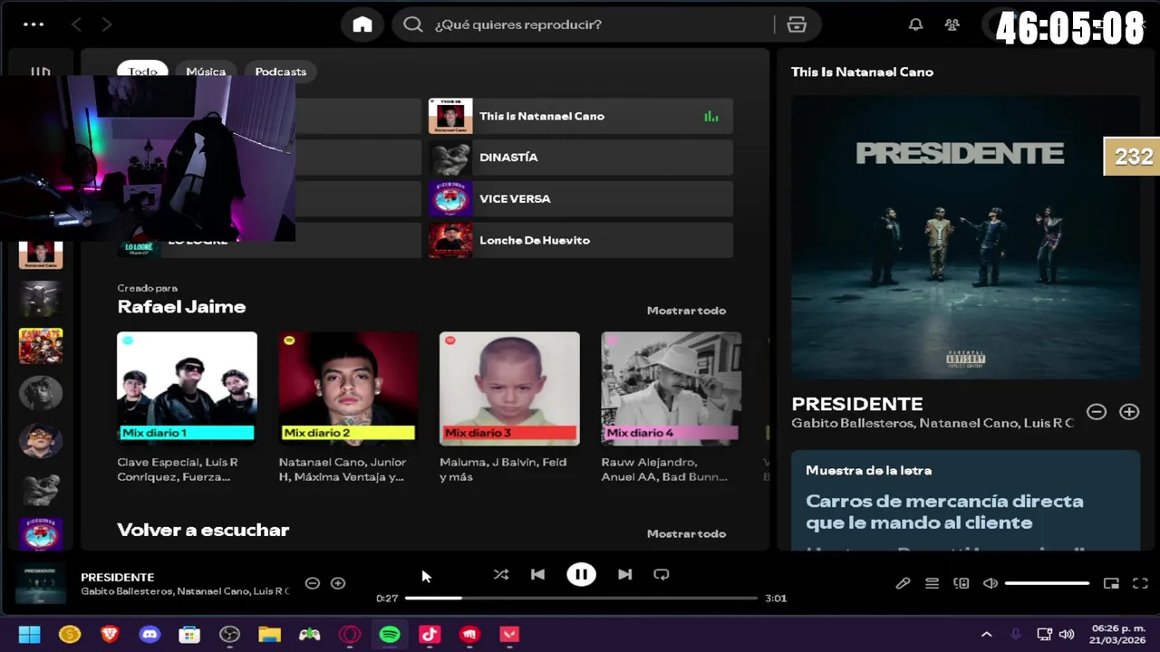Open the friend activity icon
This screenshot has height=652, width=1160.
pyautogui.click(x=952, y=24)
